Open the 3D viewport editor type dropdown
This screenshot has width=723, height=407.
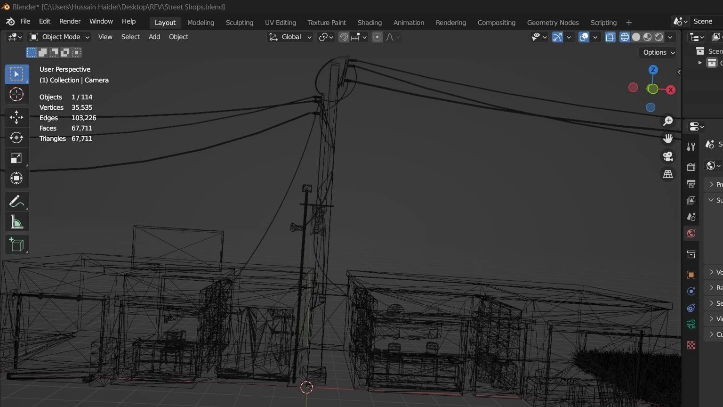(15, 37)
